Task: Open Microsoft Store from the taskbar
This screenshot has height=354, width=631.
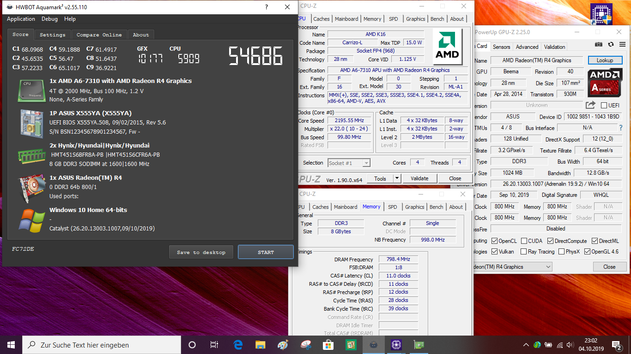Action: click(x=328, y=345)
